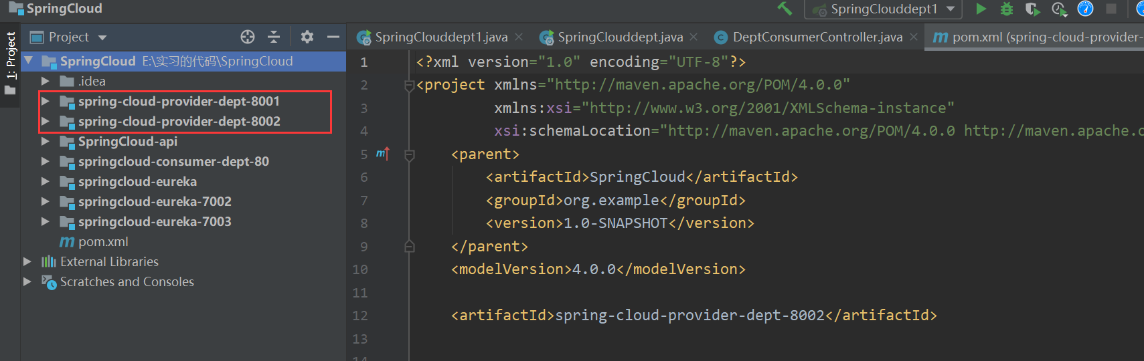Viewport: 1144px width, 361px height.
Task: Expand the springcloud-eureka module arrow
Action: tap(46, 181)
